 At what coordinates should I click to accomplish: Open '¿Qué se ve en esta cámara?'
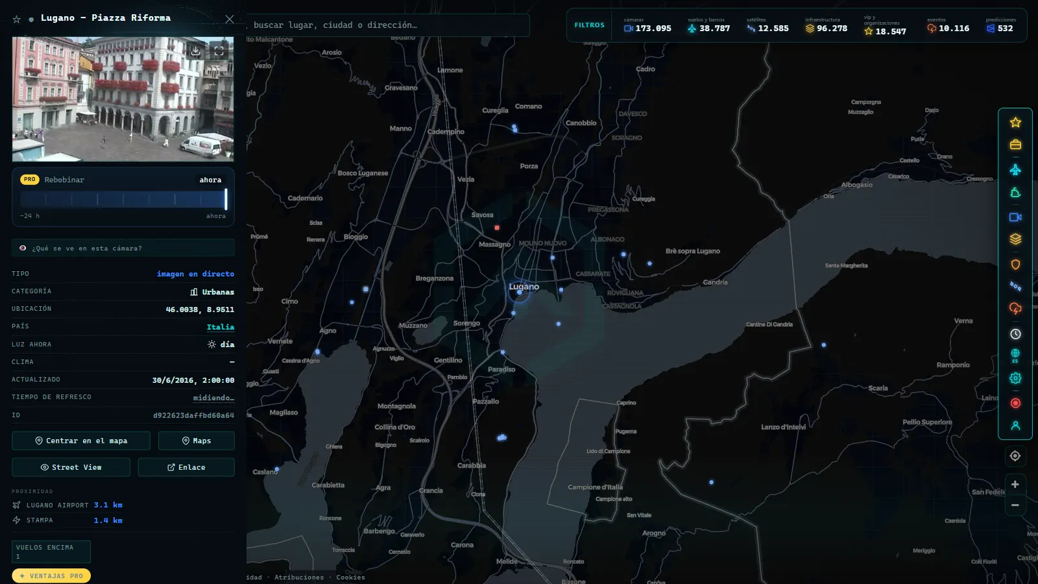[123, 248]
